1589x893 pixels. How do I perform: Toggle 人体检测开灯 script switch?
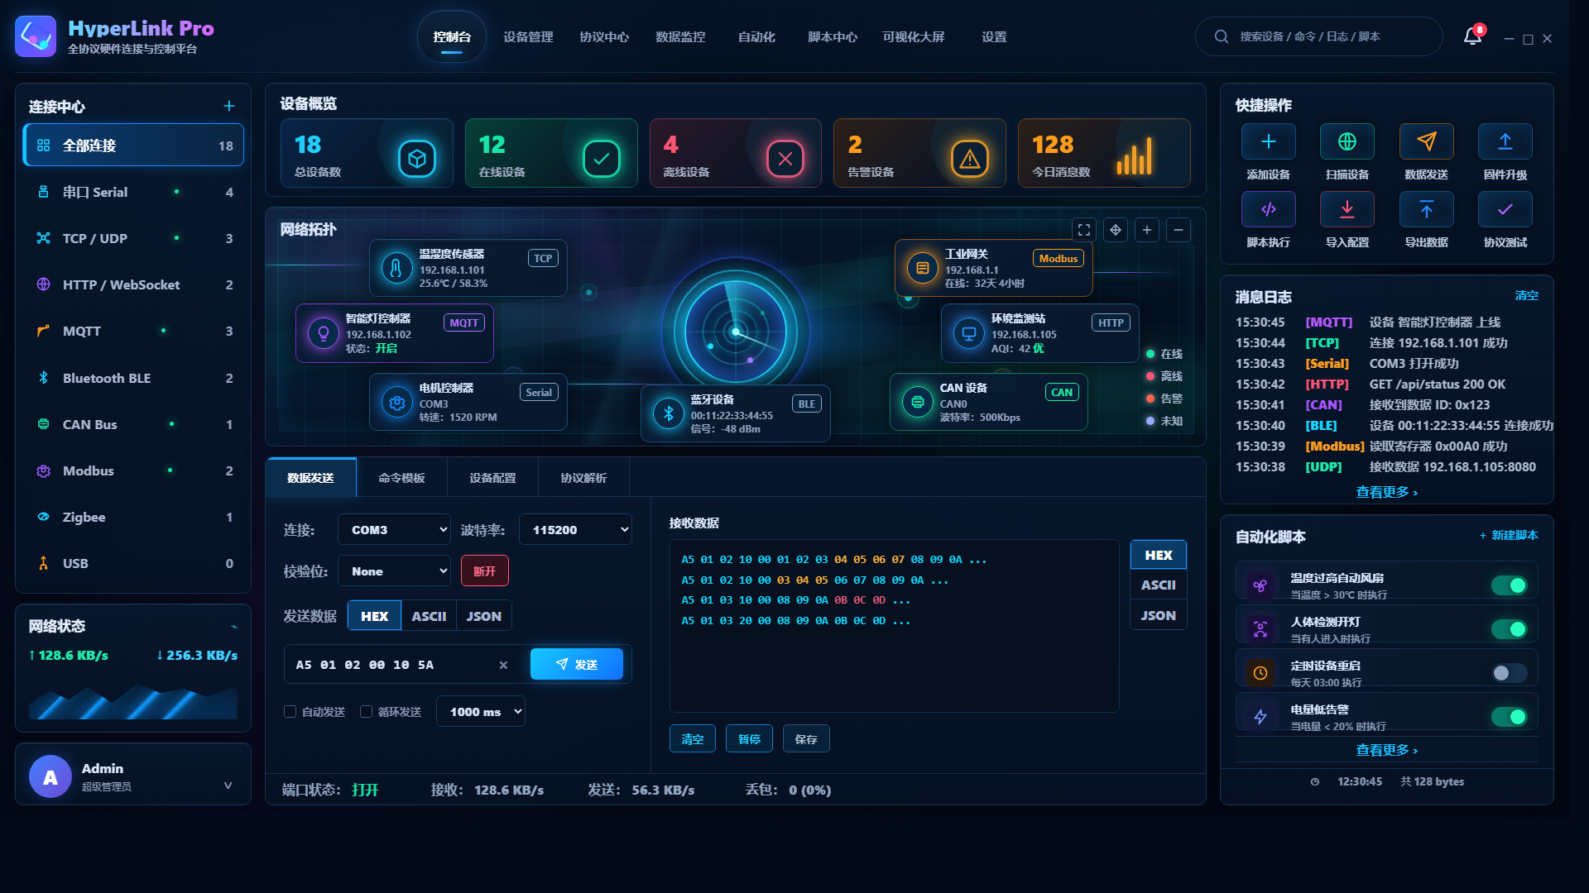point(1509,629)
